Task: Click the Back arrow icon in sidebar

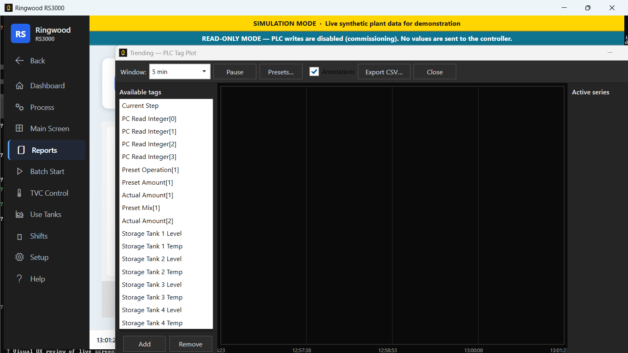Action: [x=19, y=60]
